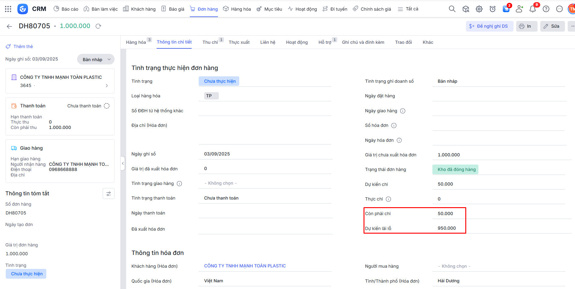The width and height of the screenshot is (575, 289).
Task: Click the Đề nghị ghi DS button
Action: click(x=489, y=26)
